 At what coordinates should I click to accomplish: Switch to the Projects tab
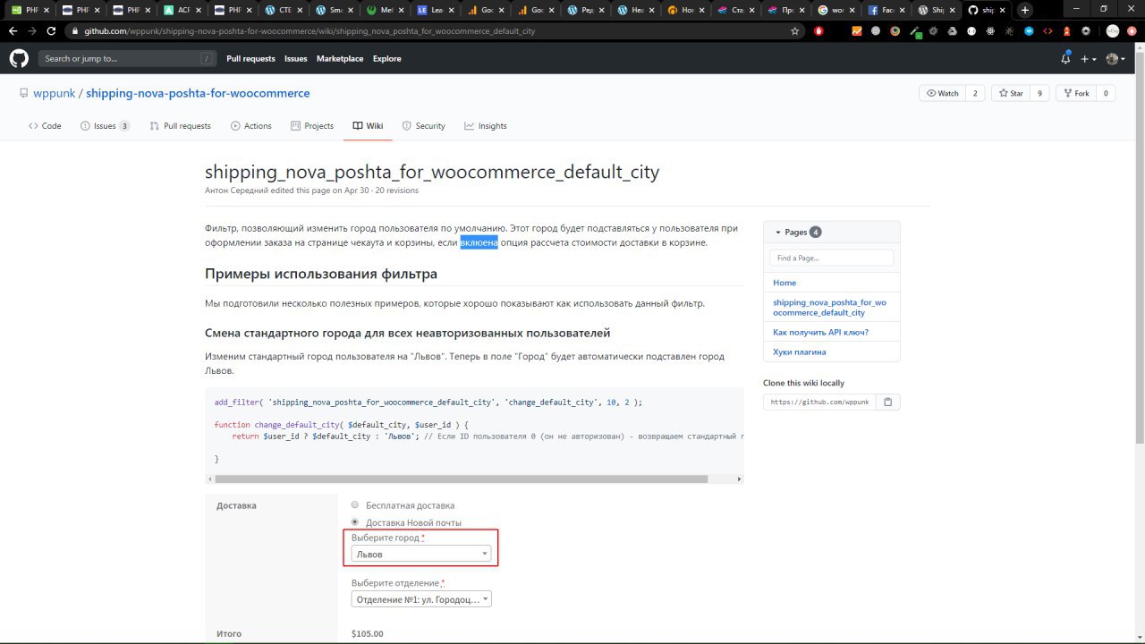pos(312,126)
